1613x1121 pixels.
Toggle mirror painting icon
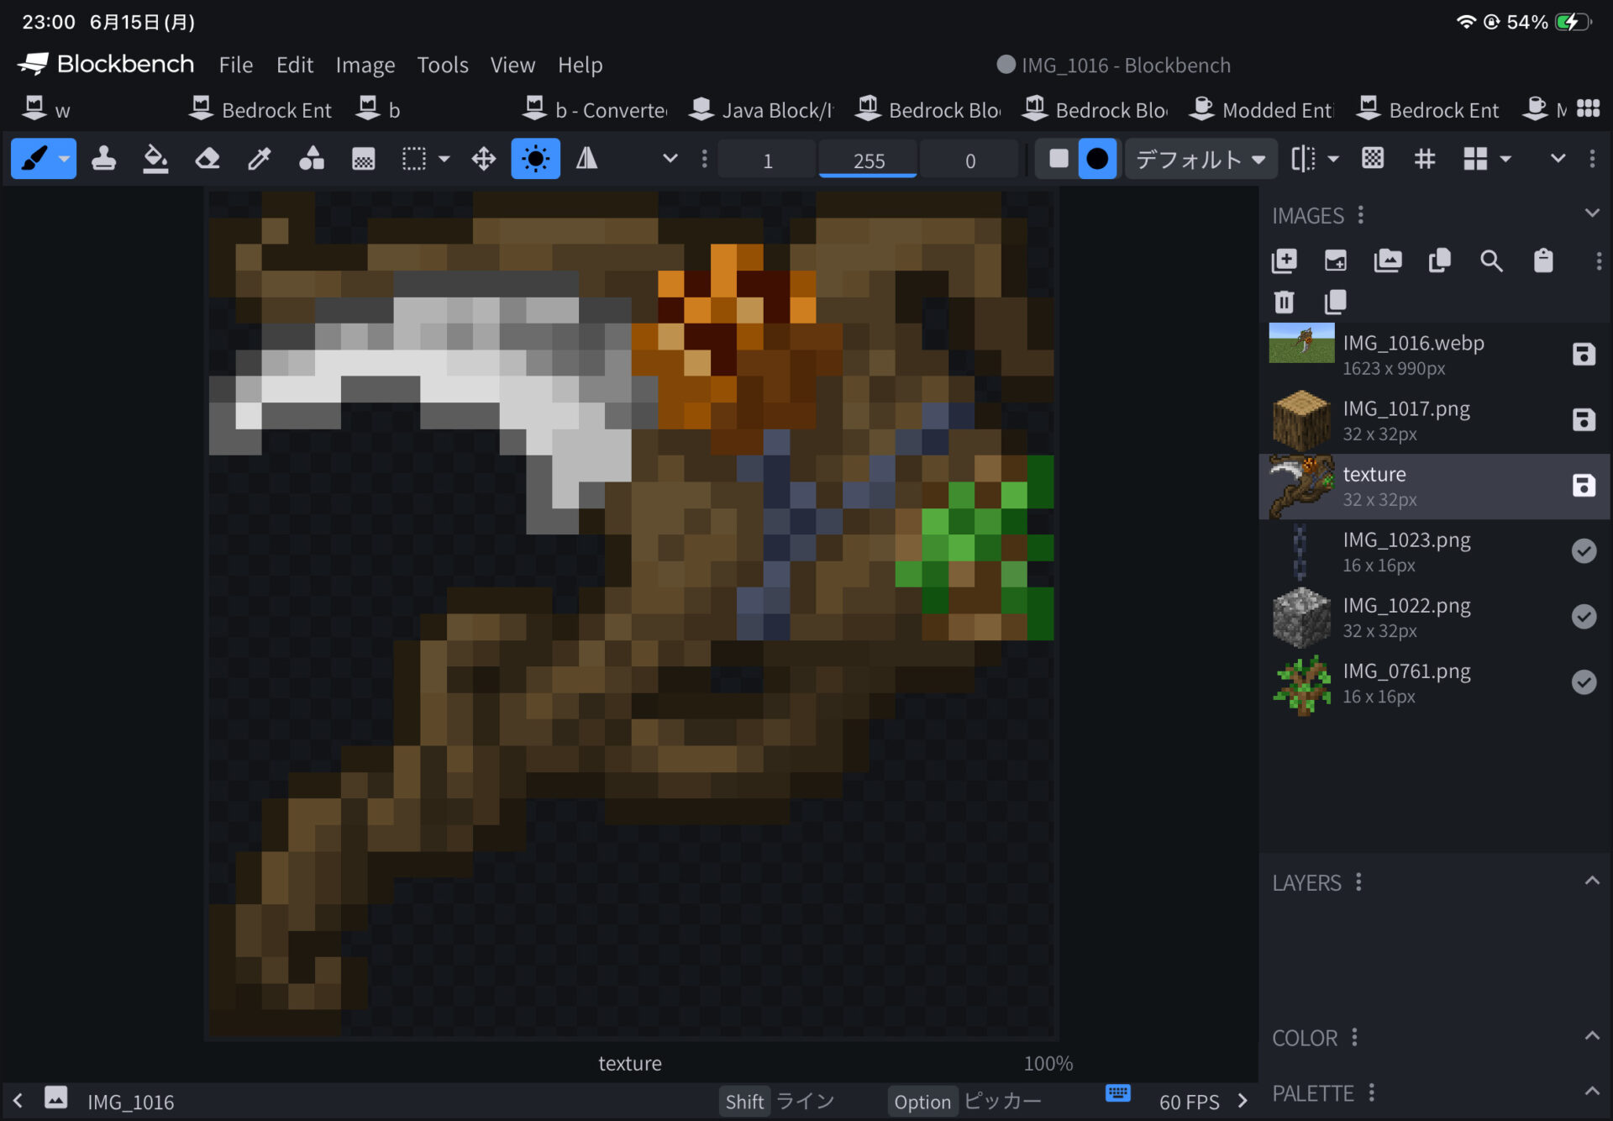[x=587, y=159]
